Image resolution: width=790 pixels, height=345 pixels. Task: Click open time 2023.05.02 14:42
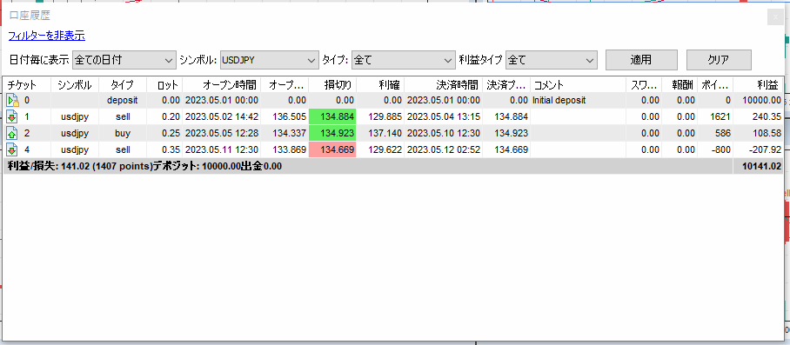point(222,117)
